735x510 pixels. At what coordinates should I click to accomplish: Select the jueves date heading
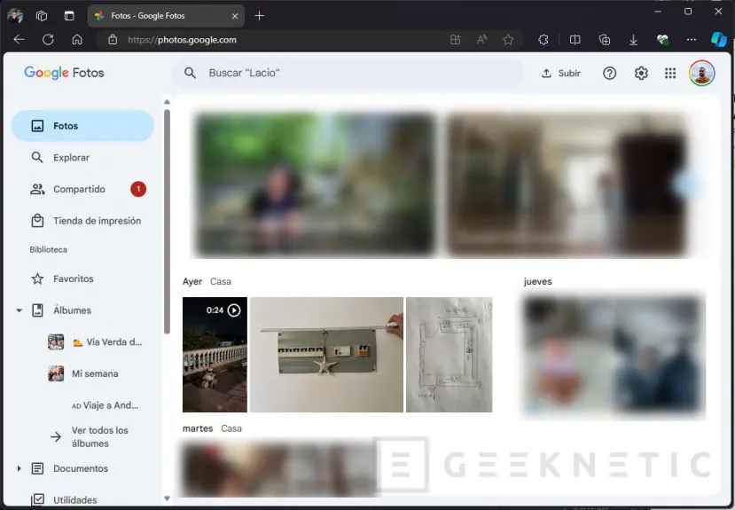(x=537, y=282)
